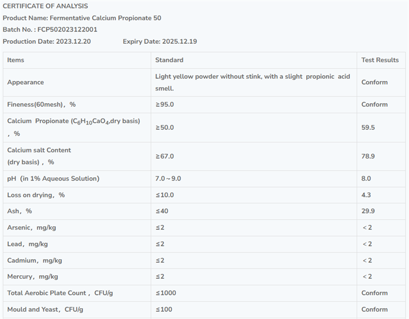Image resolution: width=409 pixels, height=319 pixels.
Task: Click the 'Test Results' column header
Action: pyautogui.click(x=380, y=60)
